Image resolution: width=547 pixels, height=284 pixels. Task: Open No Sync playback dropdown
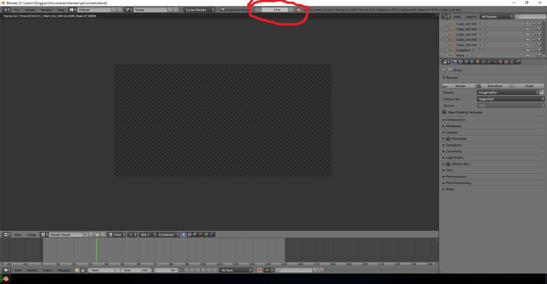pyautogui.click(x=236, y=270)
